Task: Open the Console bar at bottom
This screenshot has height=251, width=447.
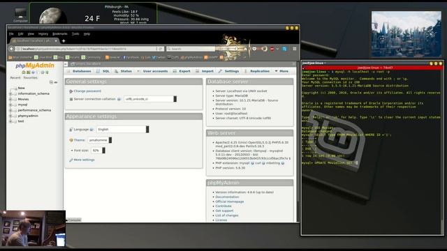Action: (73, 220)
